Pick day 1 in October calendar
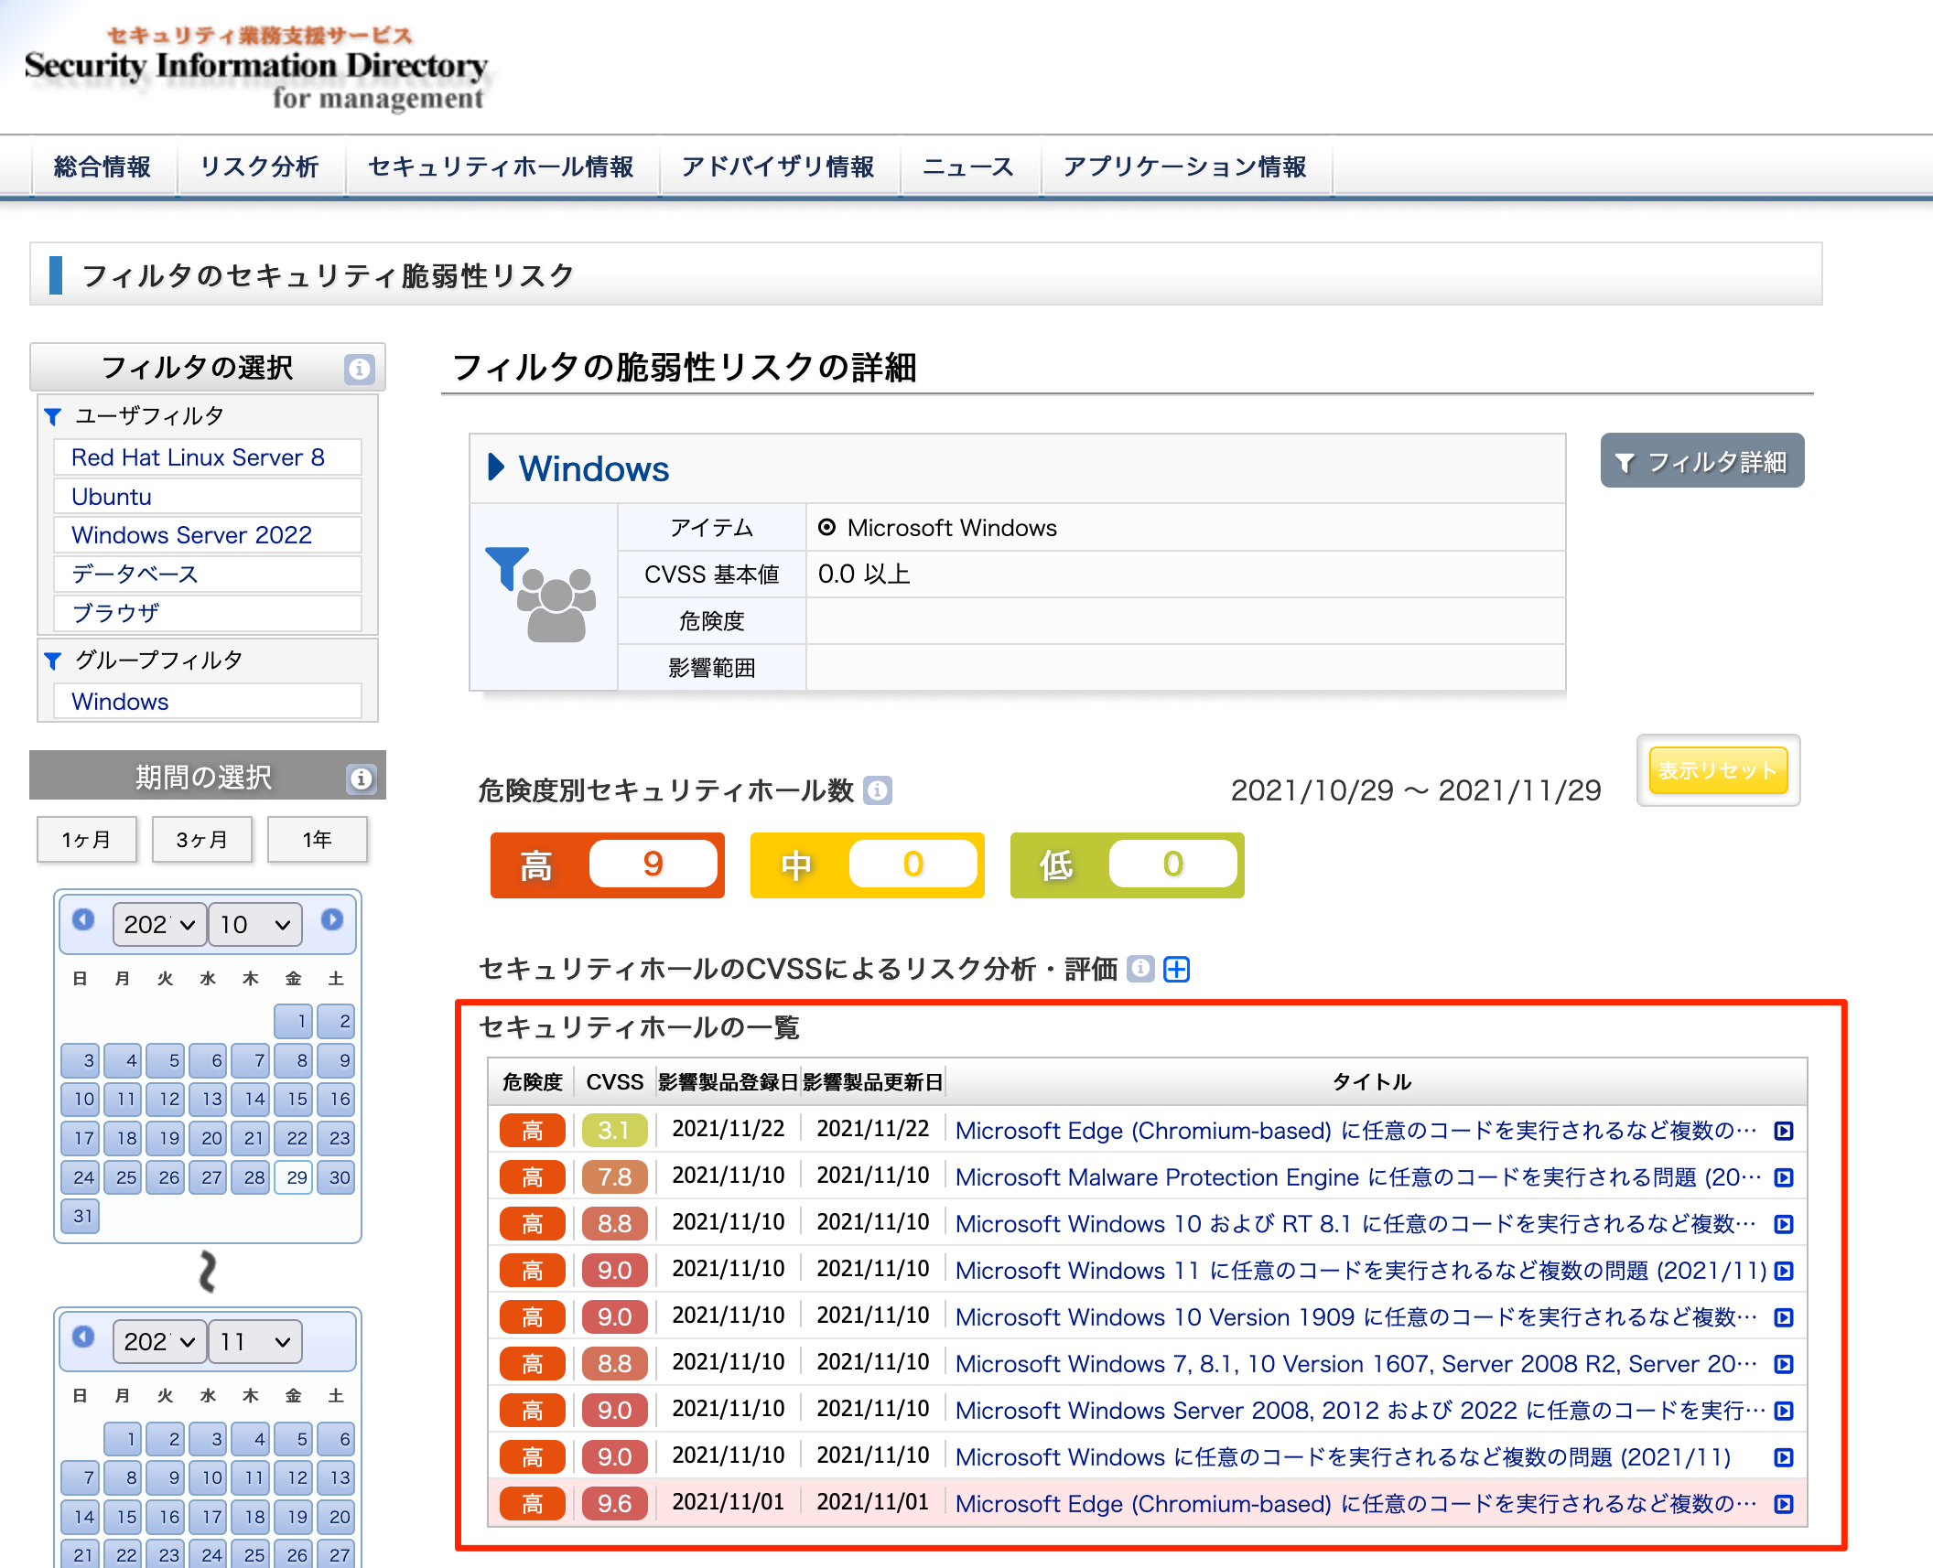The image size is (1933, 1568). 295,1021
